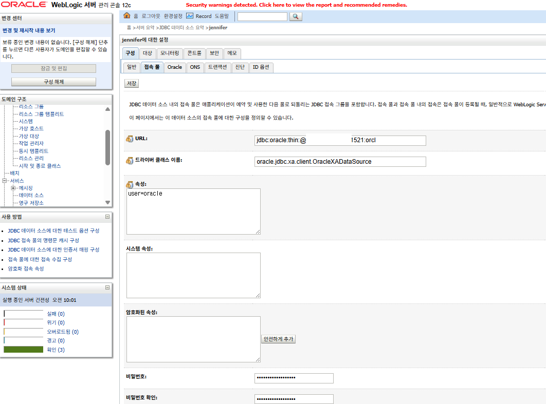The image size is (546, 404).
Task: Click the 속성 textarea with user=oracle
Action: pyautogui.click(x=193, y=211)
